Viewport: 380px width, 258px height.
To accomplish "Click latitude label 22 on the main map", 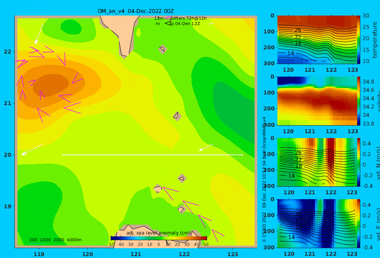I will [x=7, y=52].
